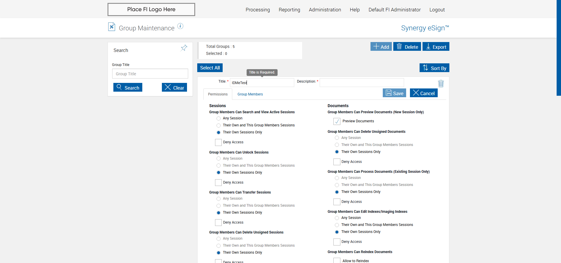Open the Administration menu
The image size is (561, 263).
click(x=325, y=10)
